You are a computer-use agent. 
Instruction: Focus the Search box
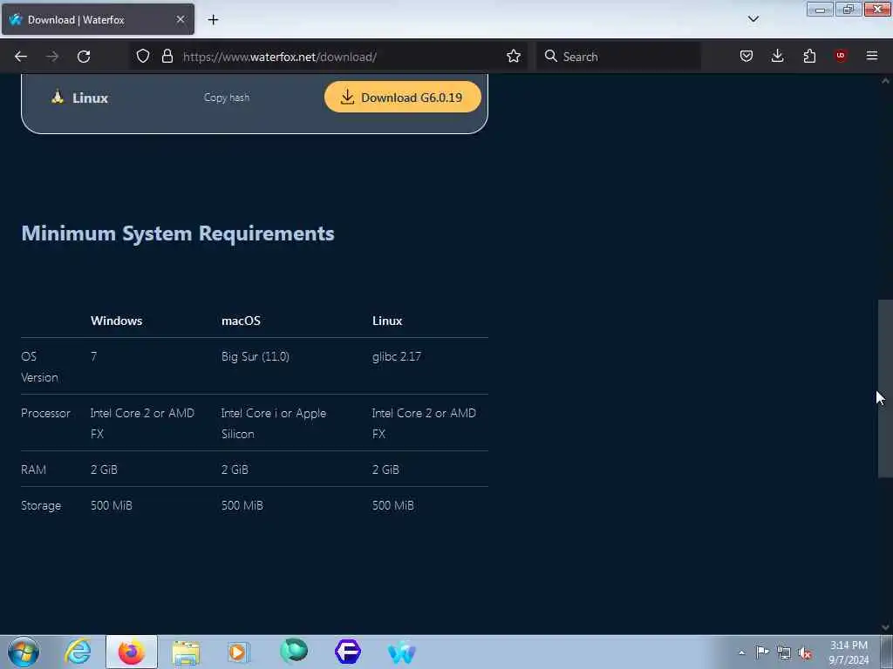pos(619,57)
